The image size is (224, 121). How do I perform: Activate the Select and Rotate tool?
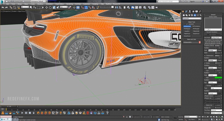click(50, 7)
